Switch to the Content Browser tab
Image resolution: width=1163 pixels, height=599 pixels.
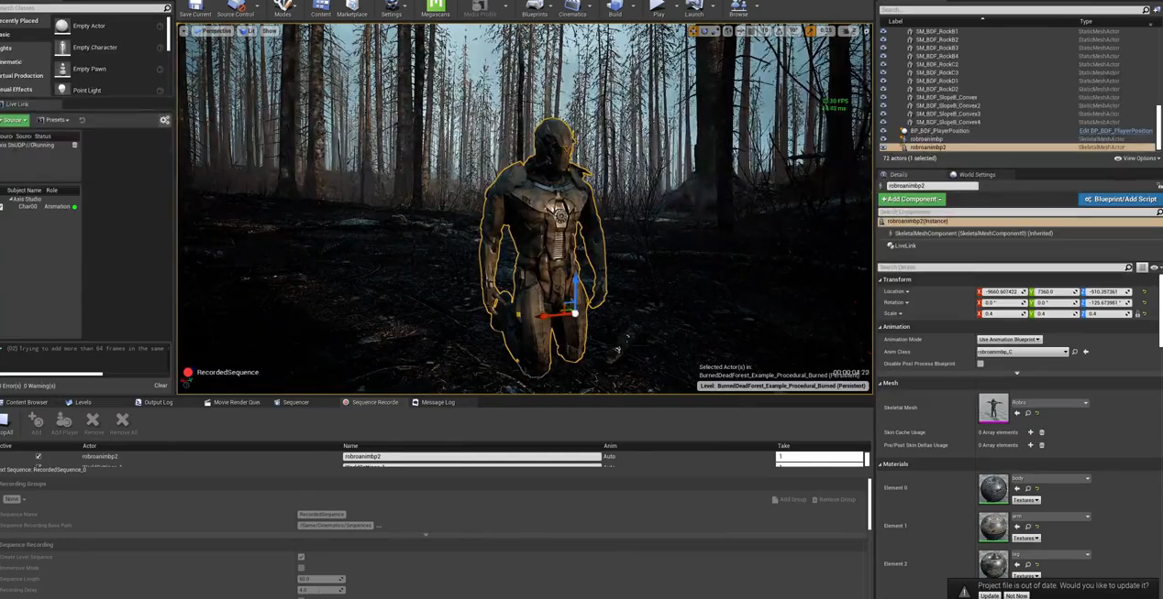(x=27, y=402)
